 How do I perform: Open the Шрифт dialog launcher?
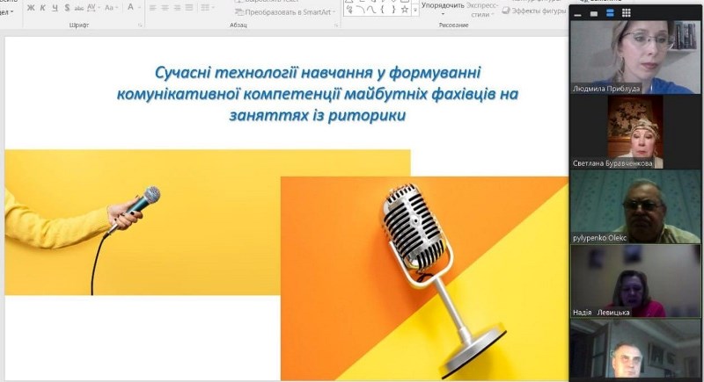(140, 25)
